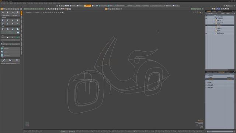This screenshot has width=236, height=133.
Task: Toggle visibility eye of the selected mesh item
Action: [x=206, y=25]
